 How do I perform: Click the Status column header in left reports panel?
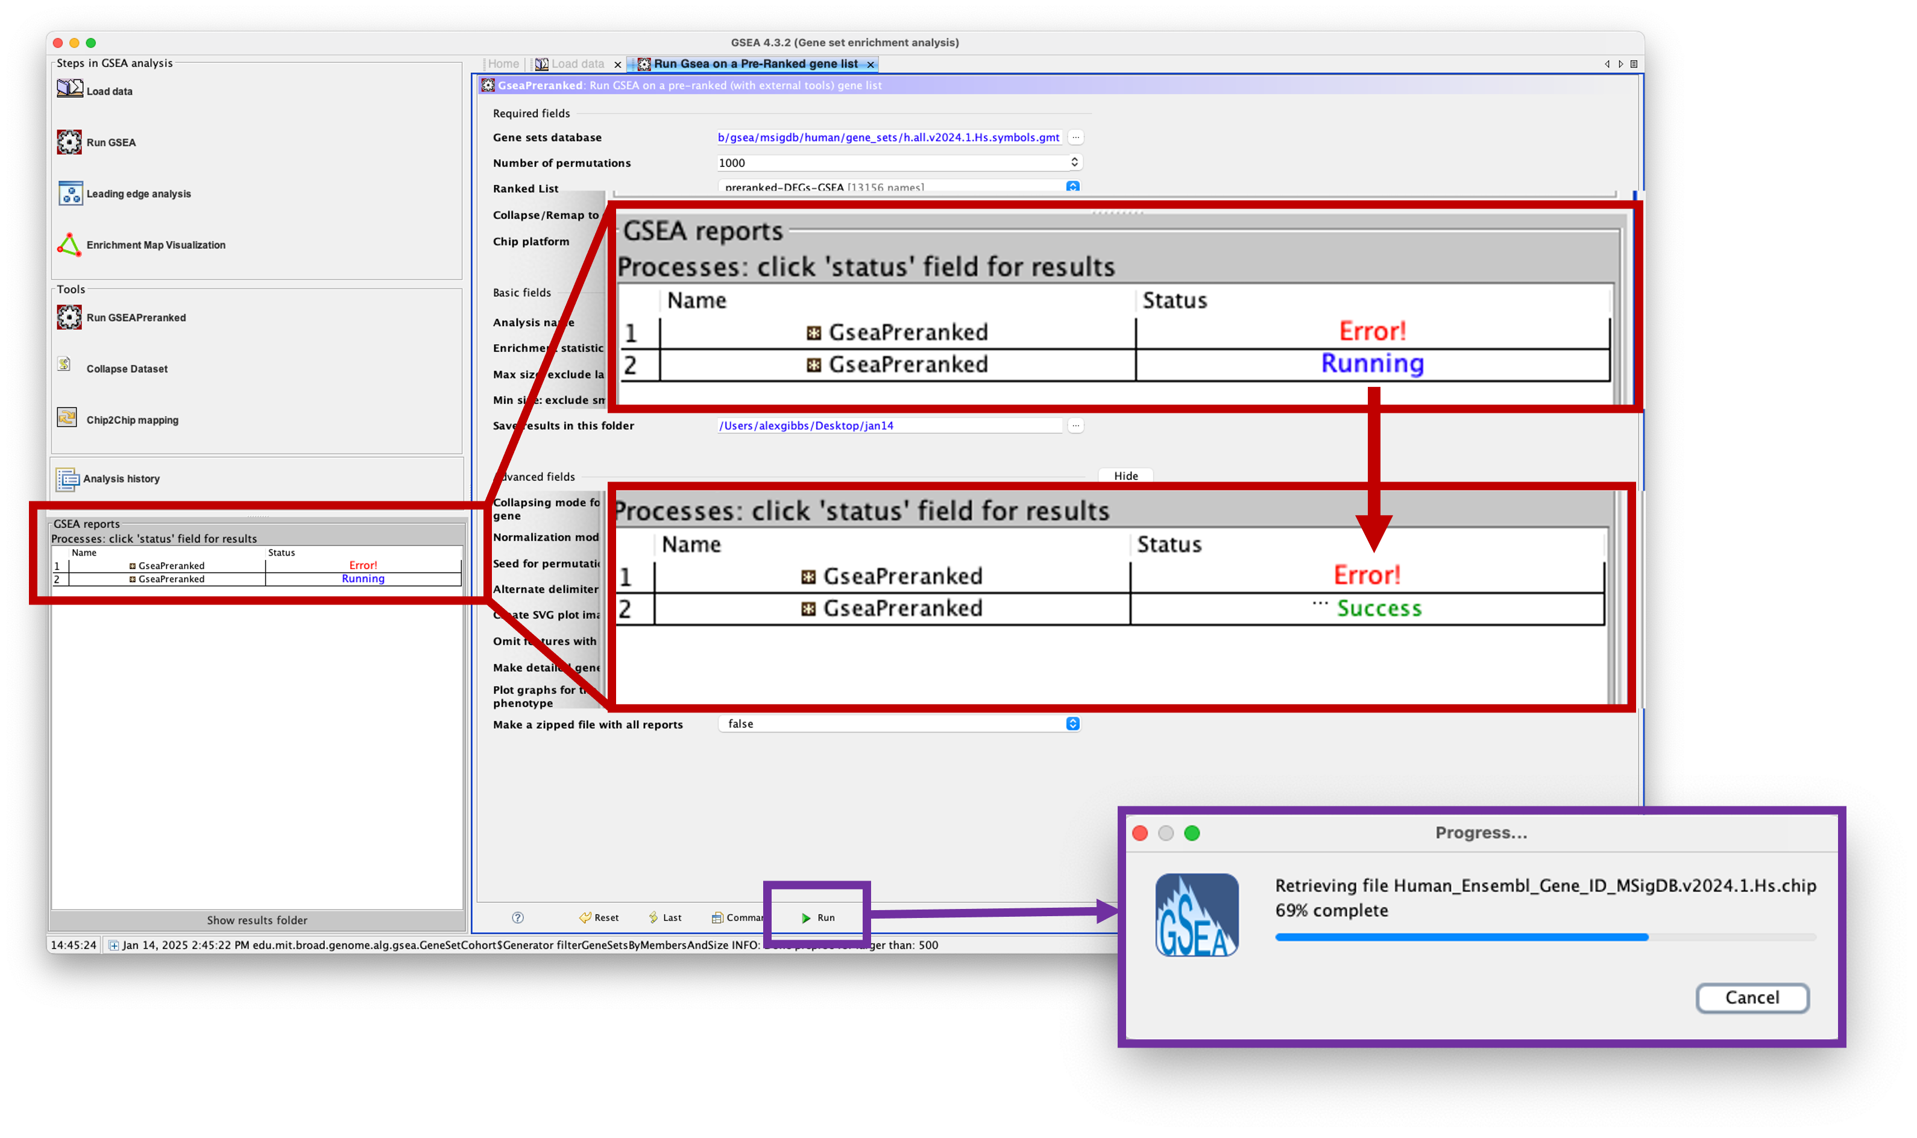point(282,552)
